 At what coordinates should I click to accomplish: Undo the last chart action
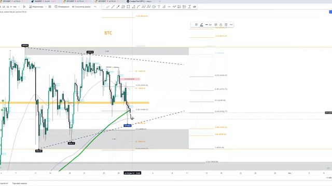95,7
